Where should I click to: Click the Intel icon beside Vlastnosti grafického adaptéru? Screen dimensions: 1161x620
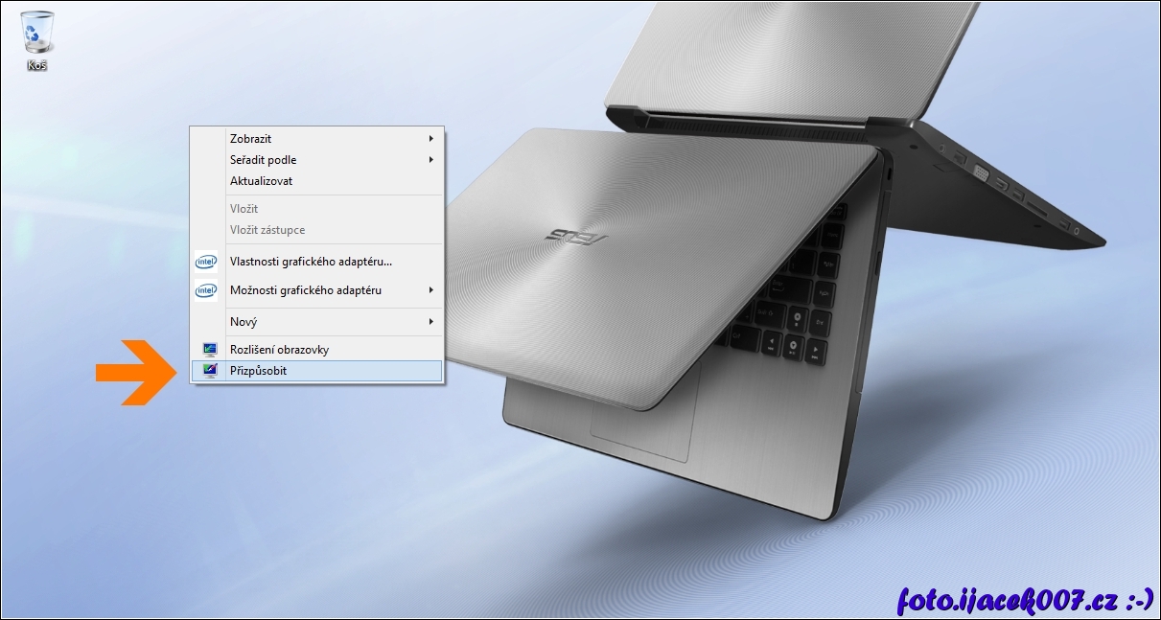[206, 262]
